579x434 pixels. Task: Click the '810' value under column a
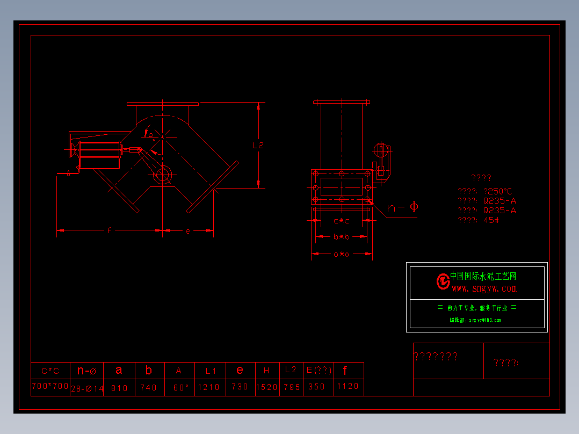point(119,388)
